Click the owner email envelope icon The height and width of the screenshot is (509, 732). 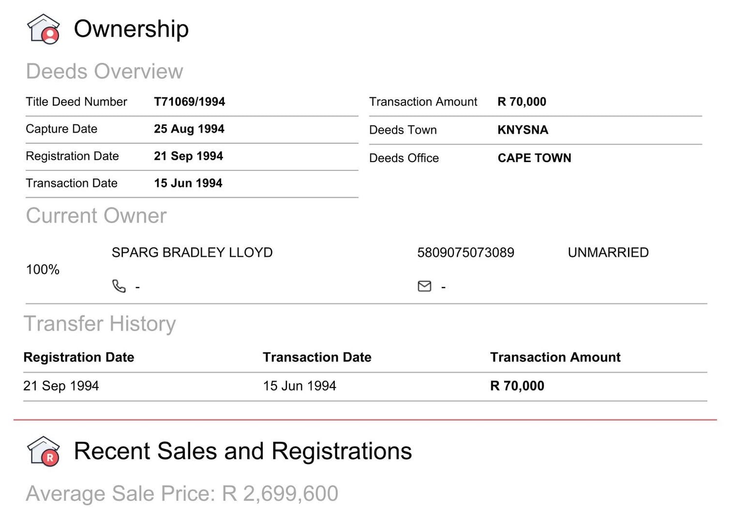(x=425, y=286)
